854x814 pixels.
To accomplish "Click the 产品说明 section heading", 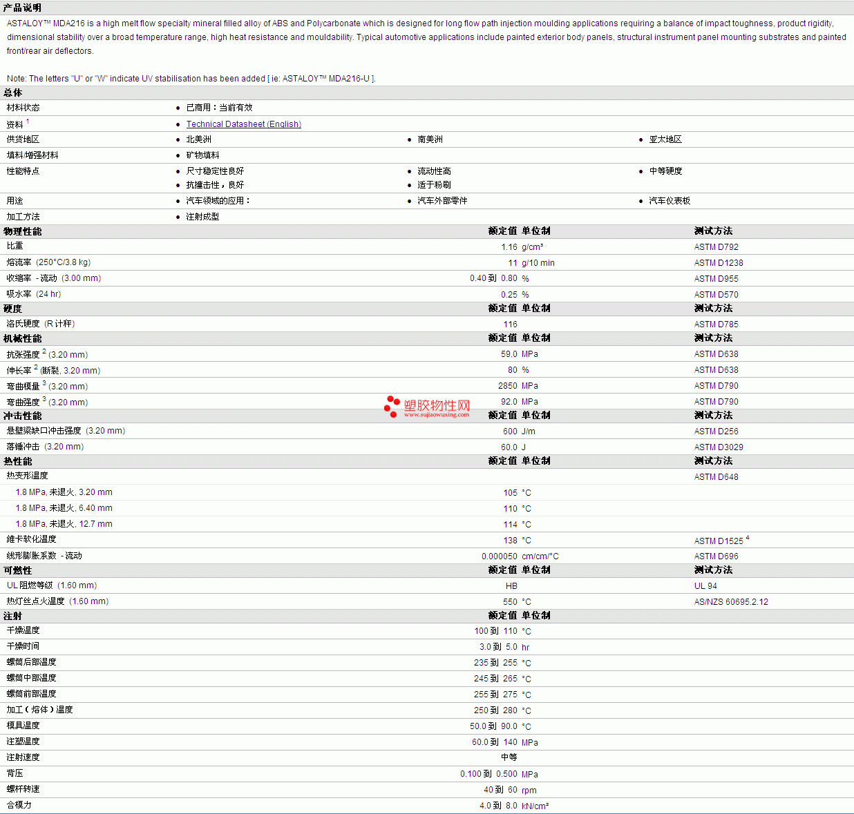I will 22,8.
